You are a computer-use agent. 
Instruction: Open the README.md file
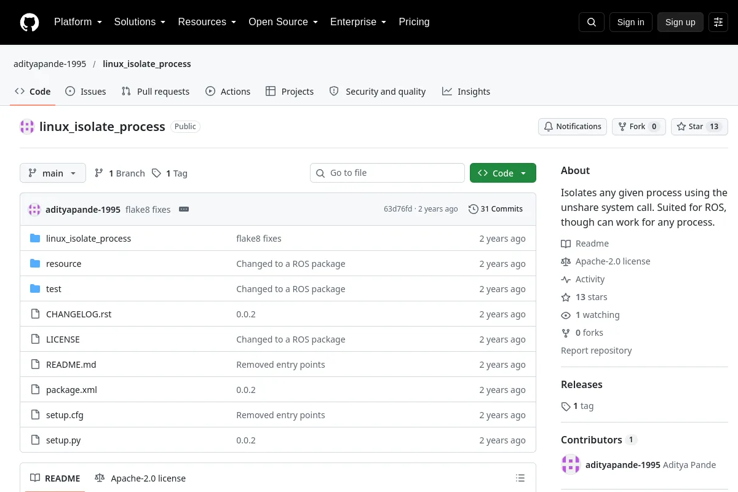tap(71, 365)
